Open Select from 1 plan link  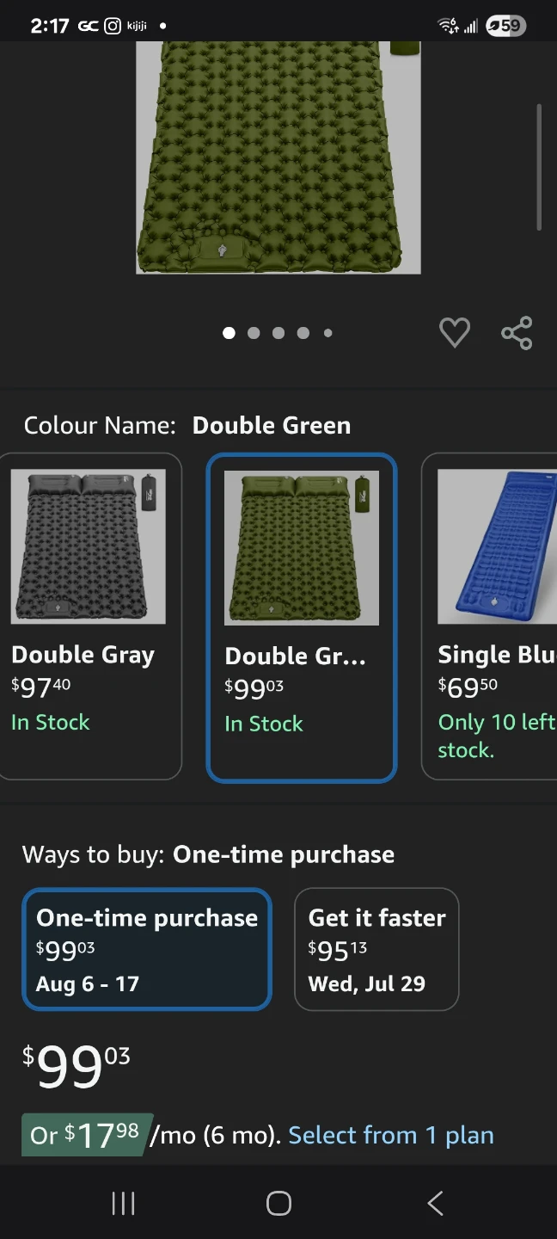coord(391,1135)
